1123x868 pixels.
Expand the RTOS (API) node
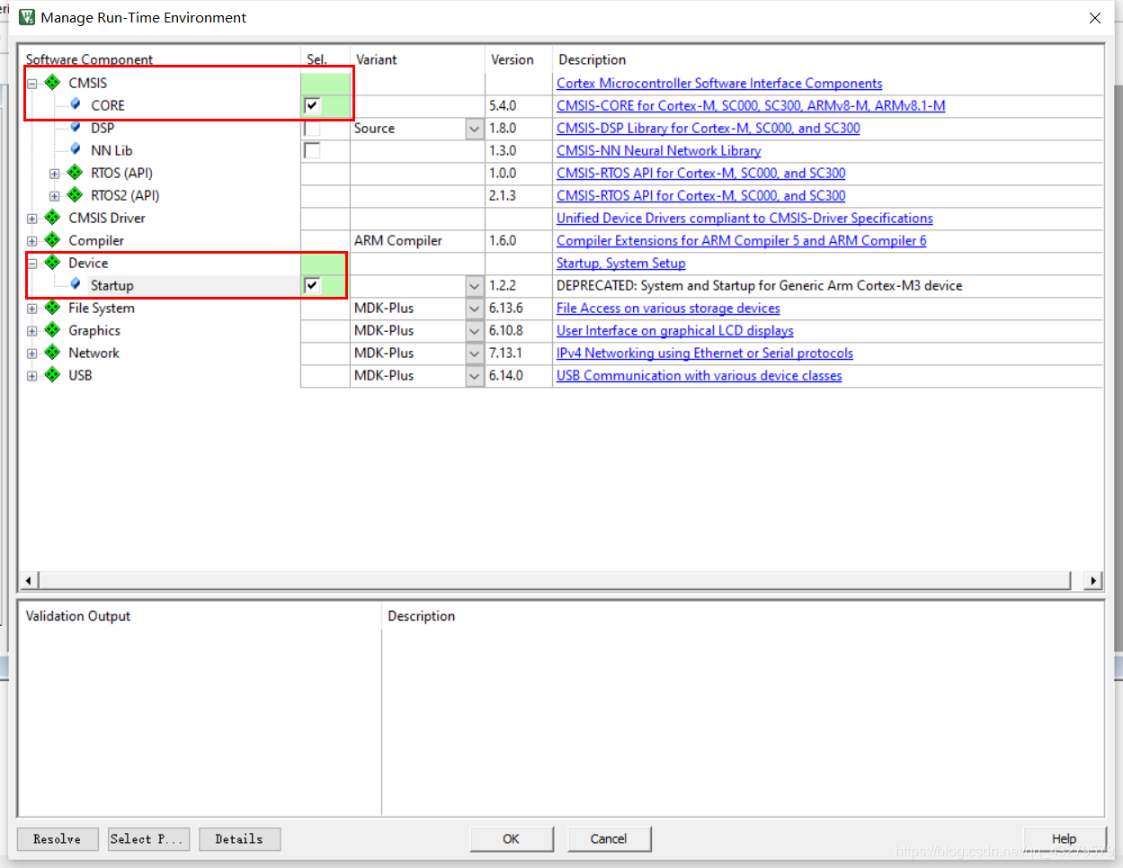pos(55,174)
